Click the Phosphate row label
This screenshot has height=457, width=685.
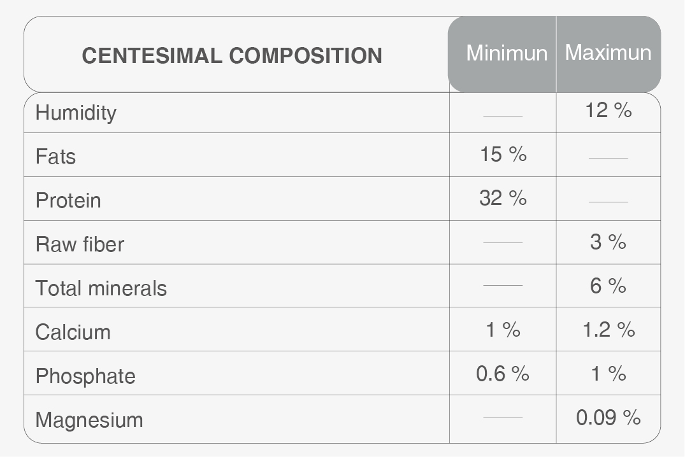click(85, 376)
